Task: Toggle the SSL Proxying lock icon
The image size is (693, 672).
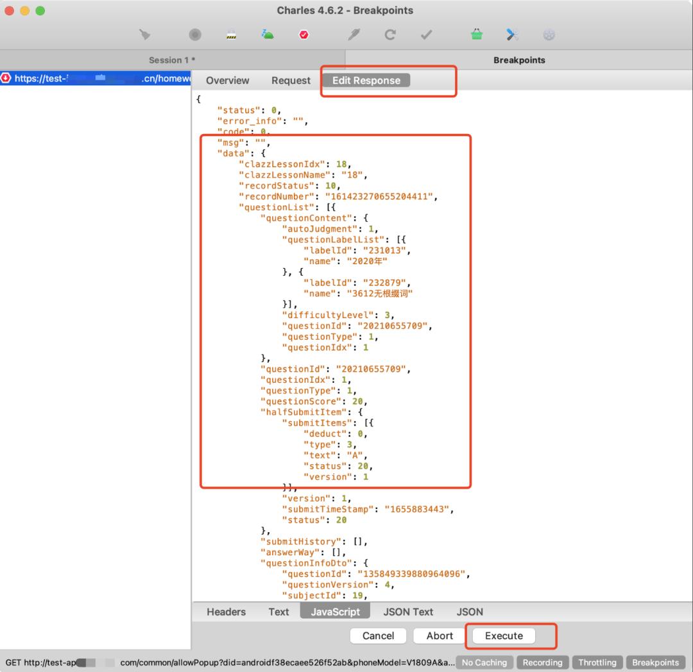Action: coord(232,35)
